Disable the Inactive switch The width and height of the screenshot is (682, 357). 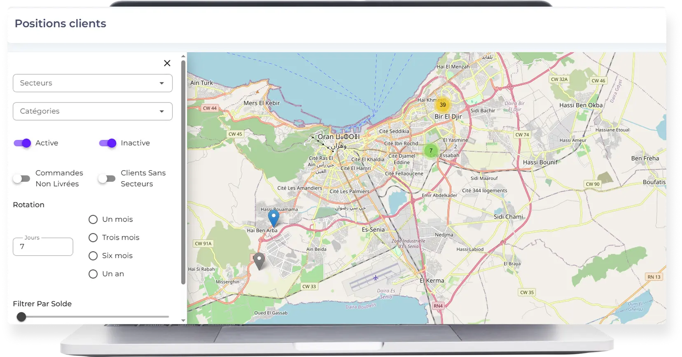click(x=107, y=143)
